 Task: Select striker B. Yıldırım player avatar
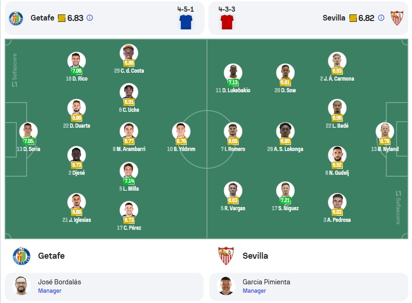[x=181, y=131]
